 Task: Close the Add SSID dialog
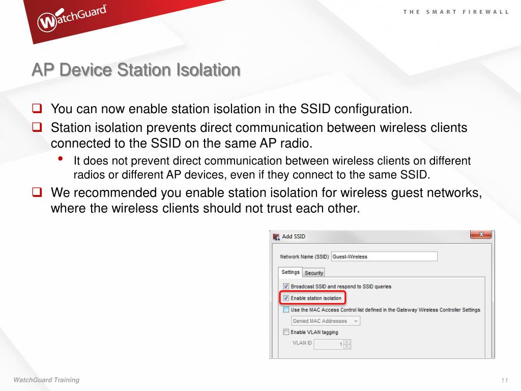pyautogui.click(x=481, y=234)
